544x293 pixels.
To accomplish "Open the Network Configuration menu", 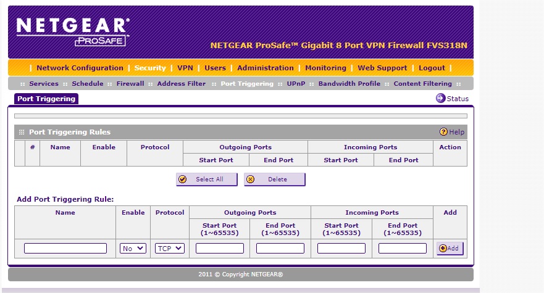I will coord(80,68).
